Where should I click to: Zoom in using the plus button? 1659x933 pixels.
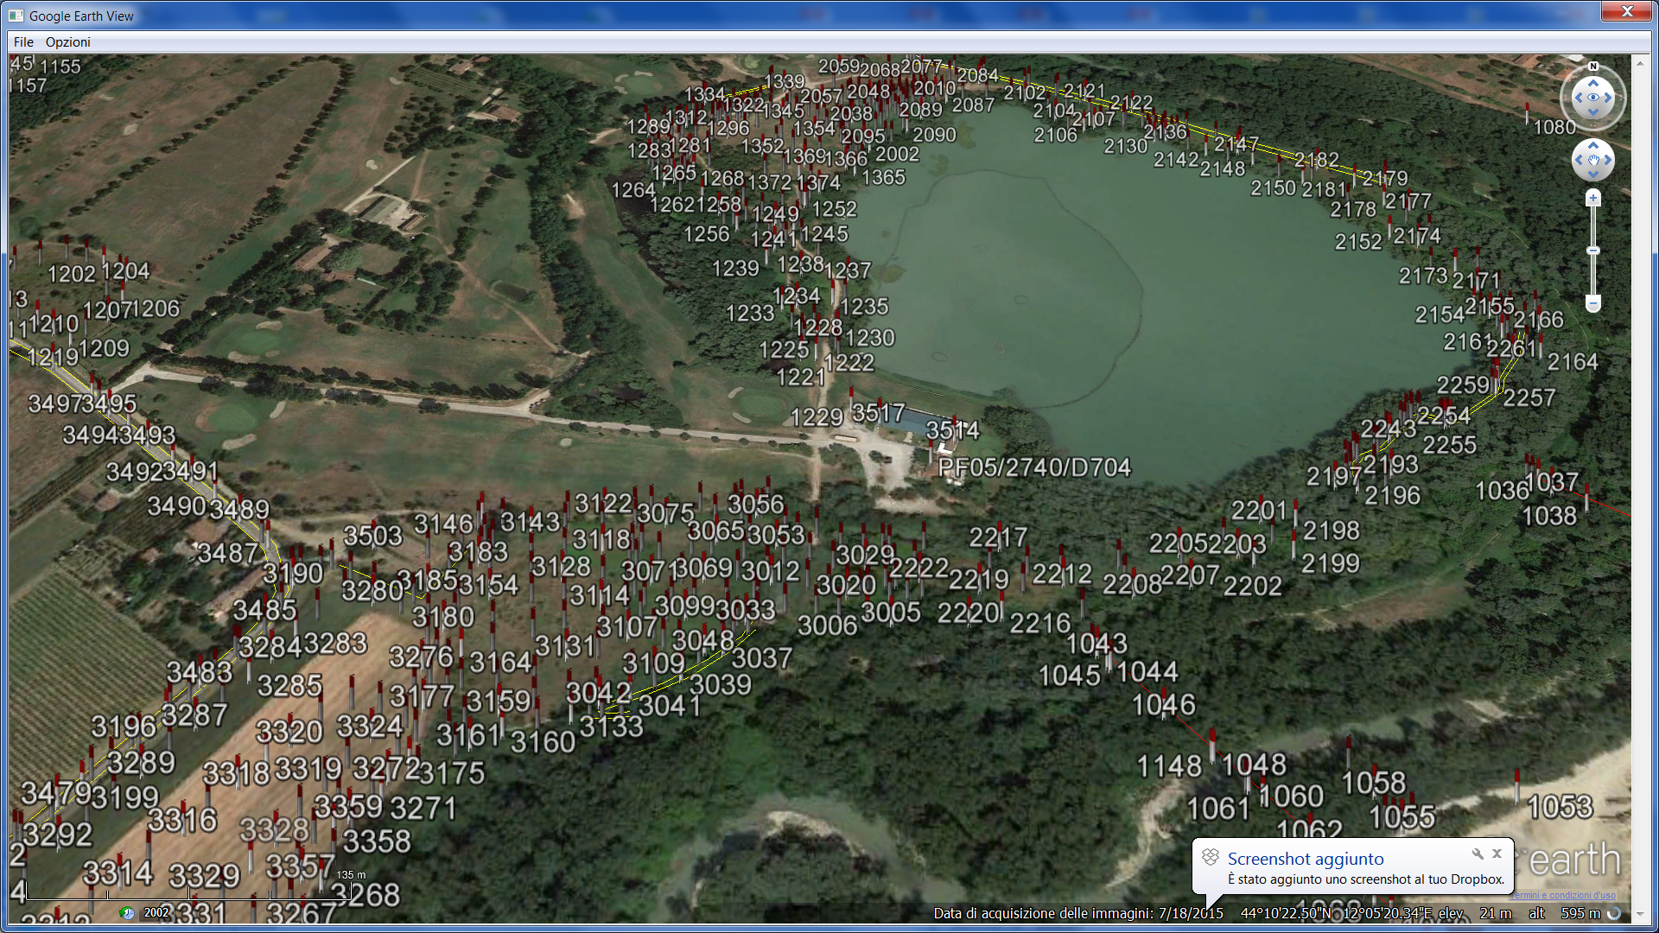click(x=1593, y=198)
